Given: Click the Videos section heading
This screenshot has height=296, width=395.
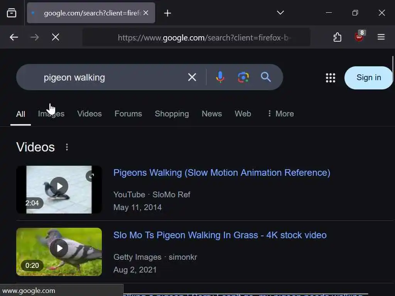Looking at the screenshot, I should pyautogui.click(x=35, y=147).
